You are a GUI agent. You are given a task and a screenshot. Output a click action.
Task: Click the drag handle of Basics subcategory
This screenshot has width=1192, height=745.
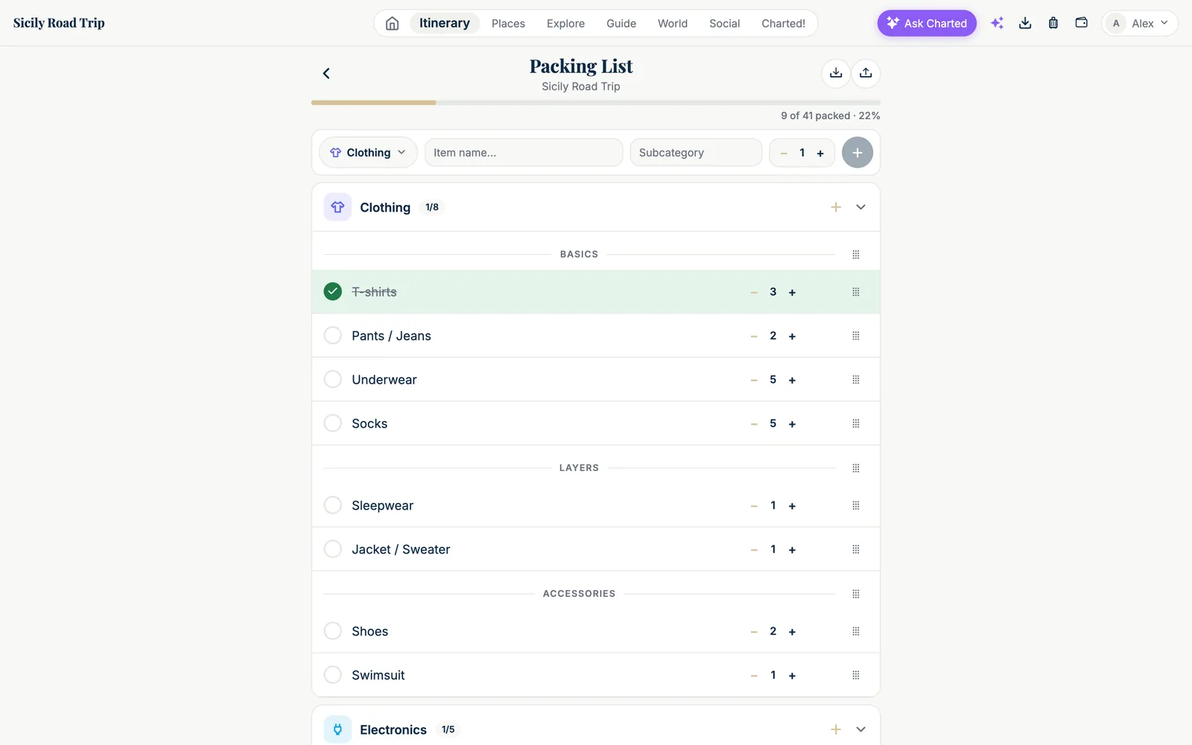pos(856,255)
